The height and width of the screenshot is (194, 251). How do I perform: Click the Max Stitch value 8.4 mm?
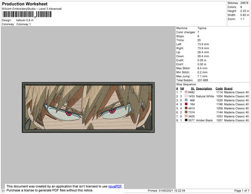202,68
